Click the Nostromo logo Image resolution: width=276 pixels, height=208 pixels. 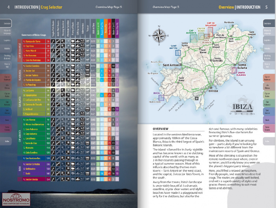click(16, 199)
